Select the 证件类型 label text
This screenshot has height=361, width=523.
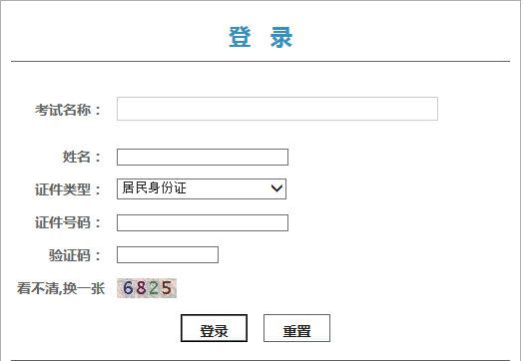(63, 189)
